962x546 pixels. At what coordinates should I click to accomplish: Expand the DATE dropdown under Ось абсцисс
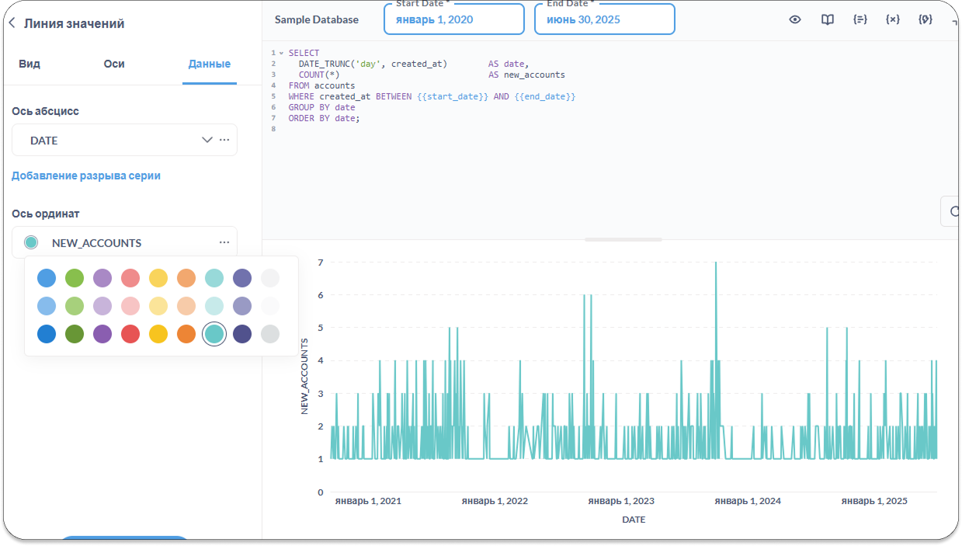[x=207, y=140]
